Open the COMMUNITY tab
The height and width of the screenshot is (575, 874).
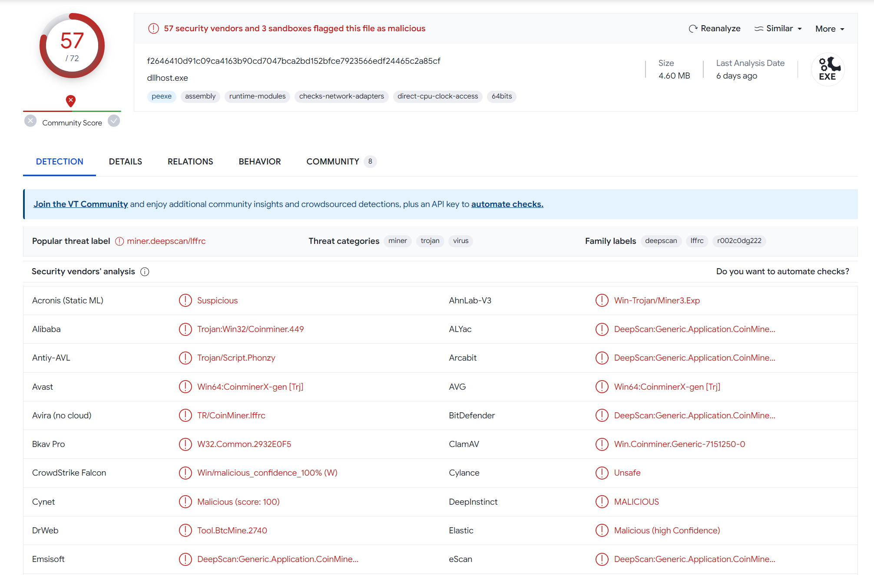333,161
